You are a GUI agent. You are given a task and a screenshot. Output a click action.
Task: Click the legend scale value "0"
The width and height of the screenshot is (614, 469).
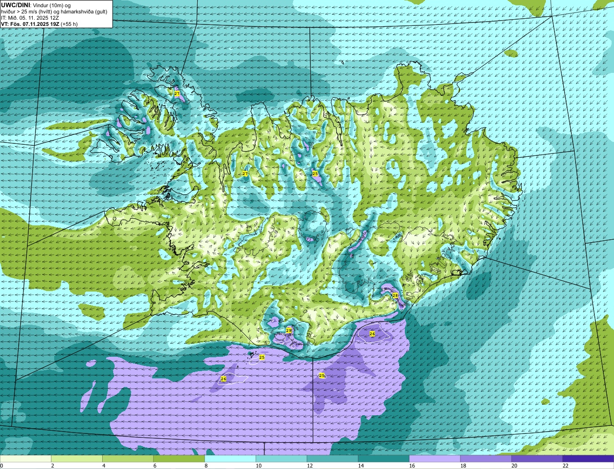point(2,466)
